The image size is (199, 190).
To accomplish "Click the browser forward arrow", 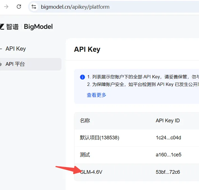I will [x=6, y=7].
